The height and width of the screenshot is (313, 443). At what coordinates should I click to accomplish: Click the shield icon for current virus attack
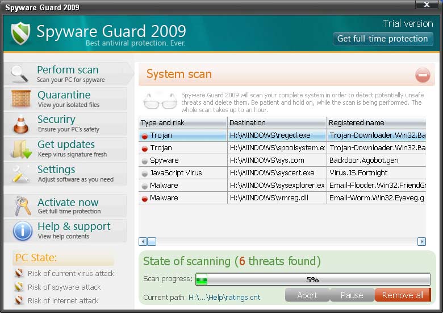(x=19, y=273)
